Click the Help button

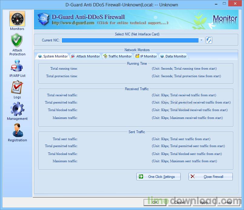pos(228,202)
